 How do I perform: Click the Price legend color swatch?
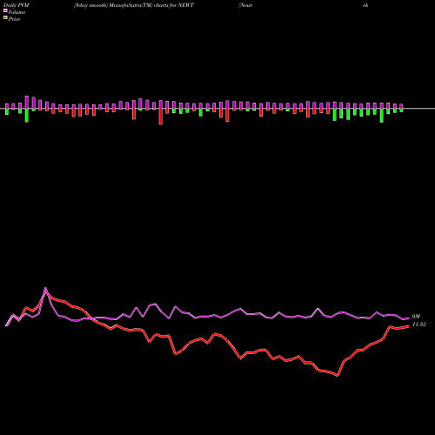click(5, 18)
